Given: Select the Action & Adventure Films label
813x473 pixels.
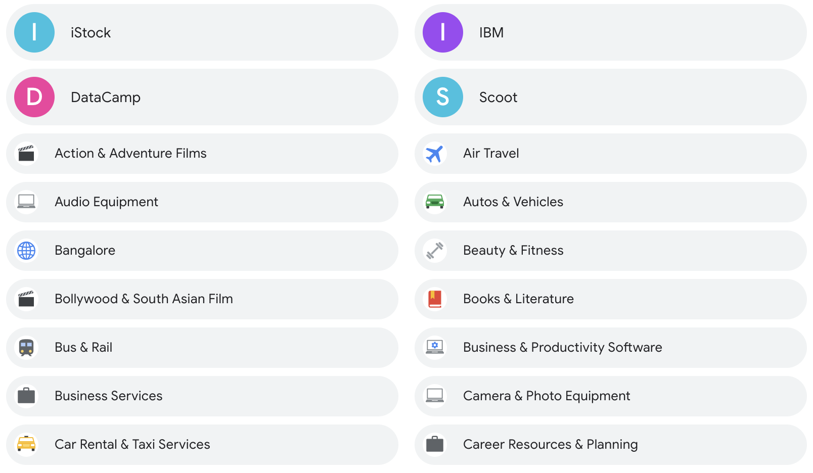Looking at the screenshot, I should point(130,153).
